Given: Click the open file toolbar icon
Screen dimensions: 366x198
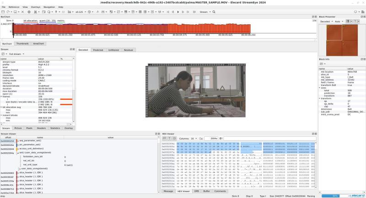Looking at the screenshot, I should click(3, 12).
